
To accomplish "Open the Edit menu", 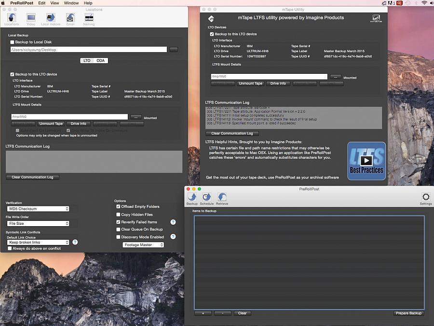I will pyautogui.click(x=42, y=3).
